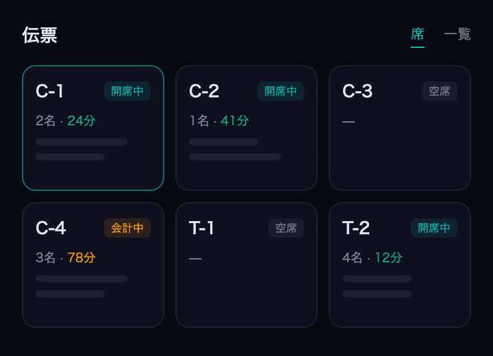The height and width of the screenshot is (356, 493).
Task: Open the C-4 seat card
Action: (93, 265)
